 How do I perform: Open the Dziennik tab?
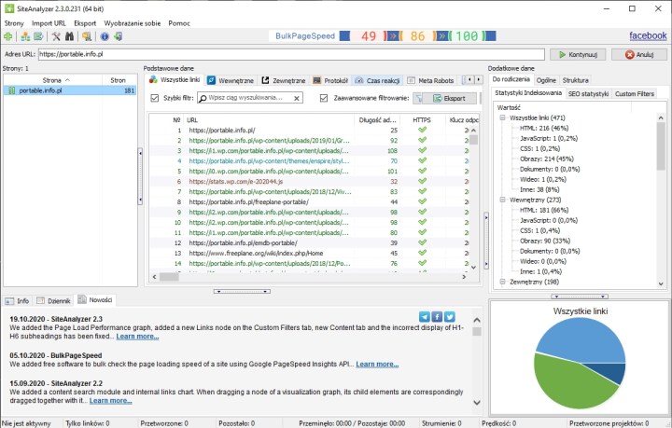pyautogui.click(x=53, y=300)
